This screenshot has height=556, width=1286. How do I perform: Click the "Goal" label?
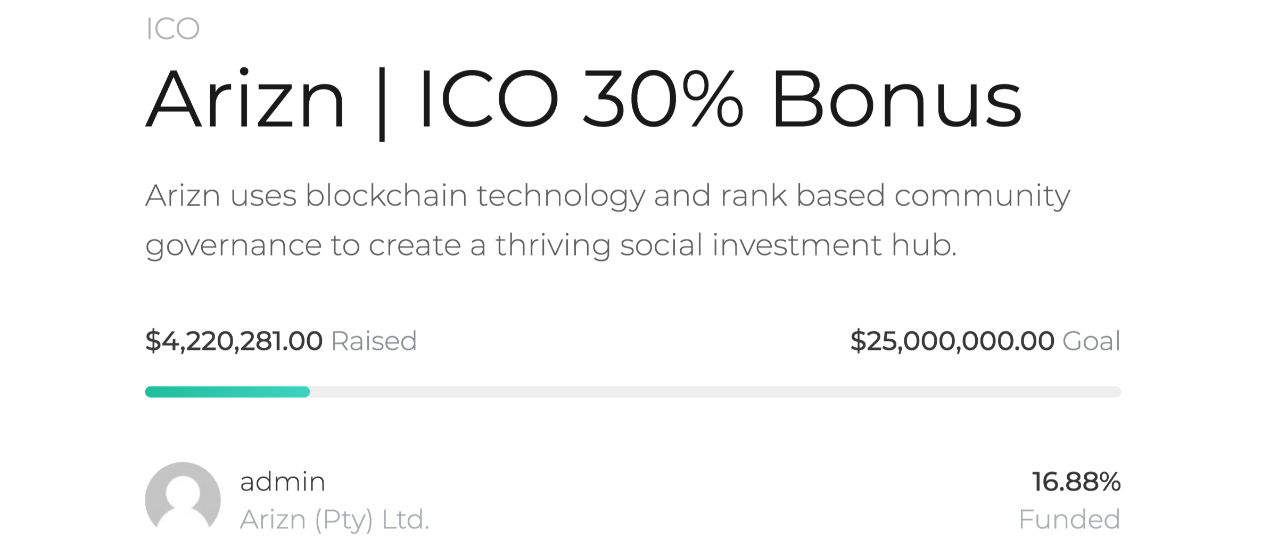pyautogui.click(x=1091, y=341)
